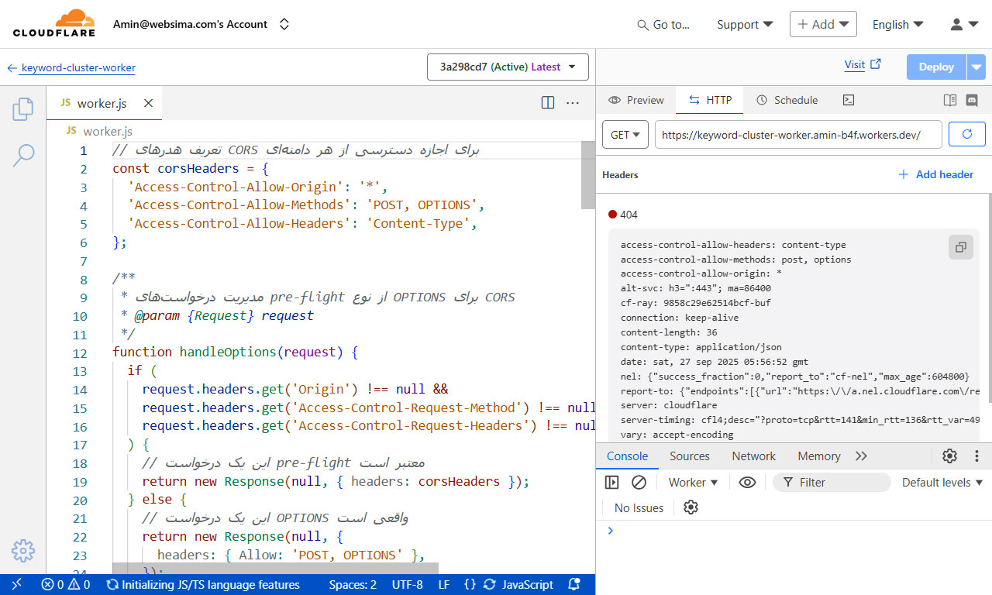The image size is (992, 595).
Task: Open the Visit link for the worker
Action: click(x=857, y=65)
